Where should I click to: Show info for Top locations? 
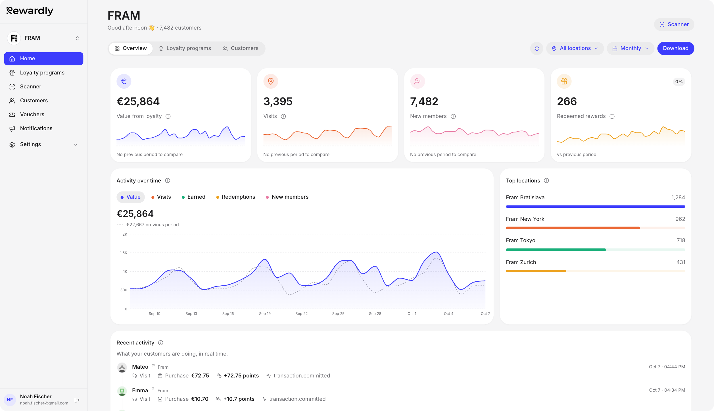point(546,181)
